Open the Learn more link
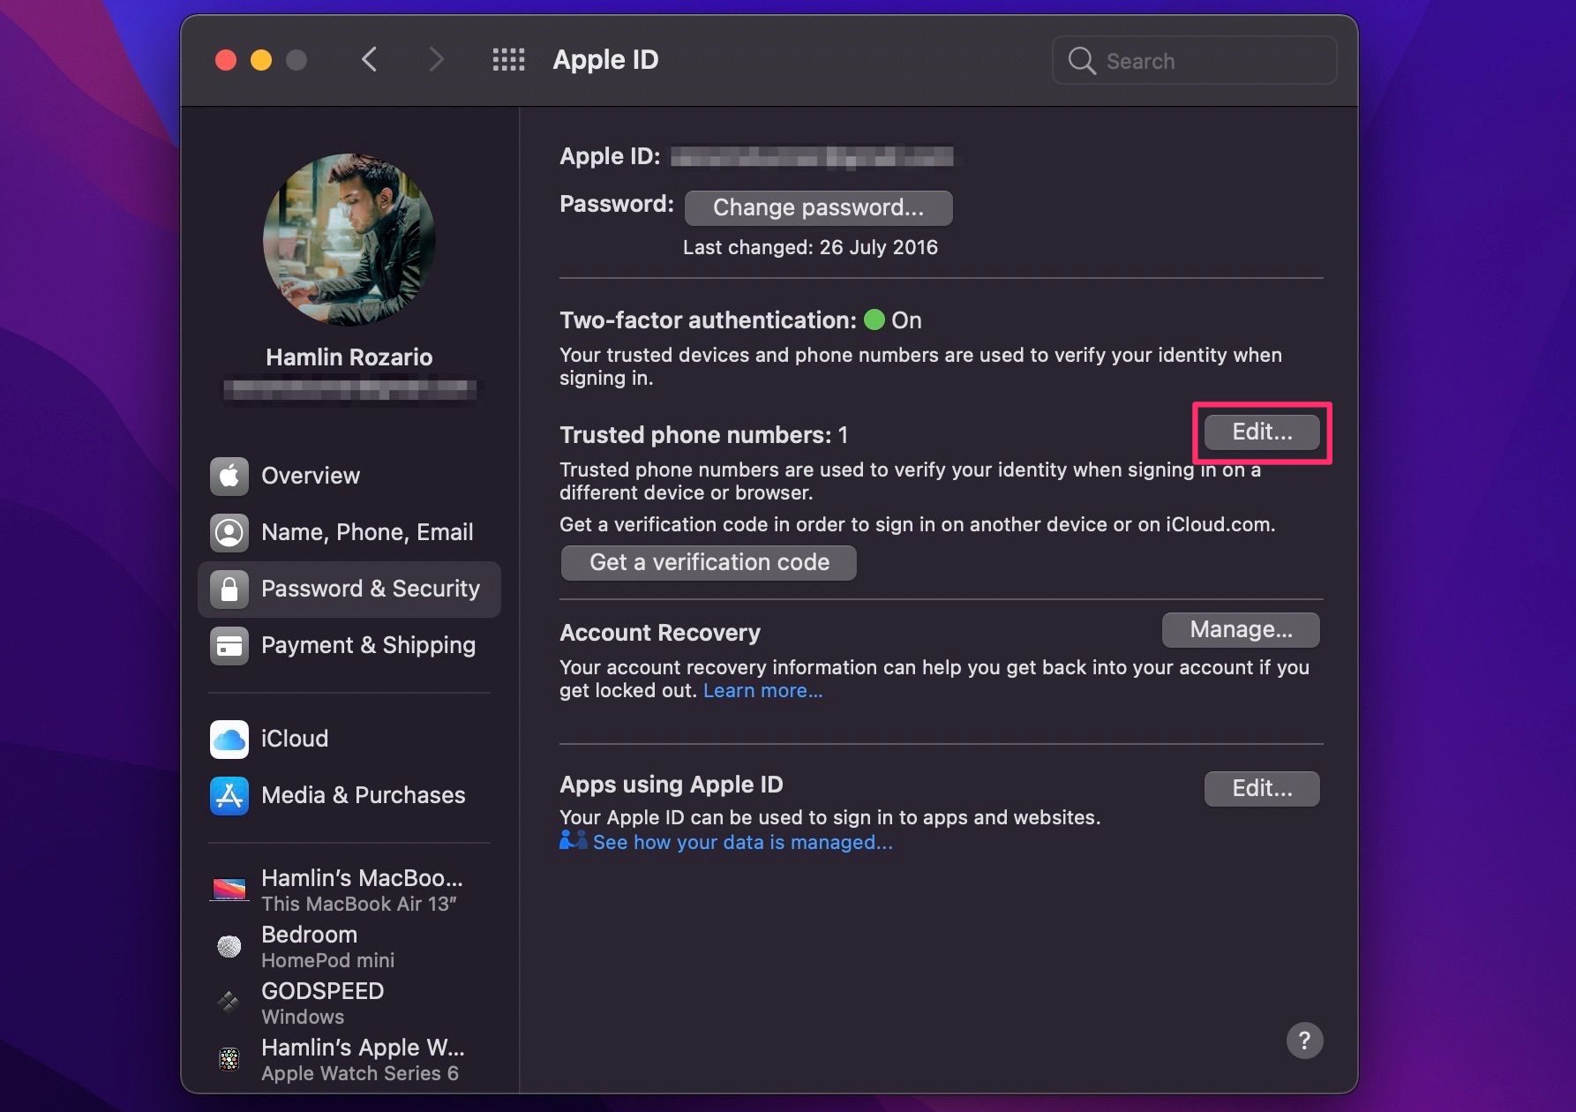1576x1112 pixels. 762,690
